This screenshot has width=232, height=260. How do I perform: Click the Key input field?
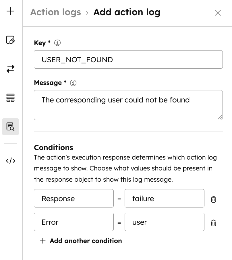pos(128,60)
